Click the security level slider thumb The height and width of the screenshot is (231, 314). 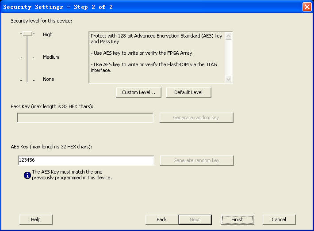click(x=27, y=34)
